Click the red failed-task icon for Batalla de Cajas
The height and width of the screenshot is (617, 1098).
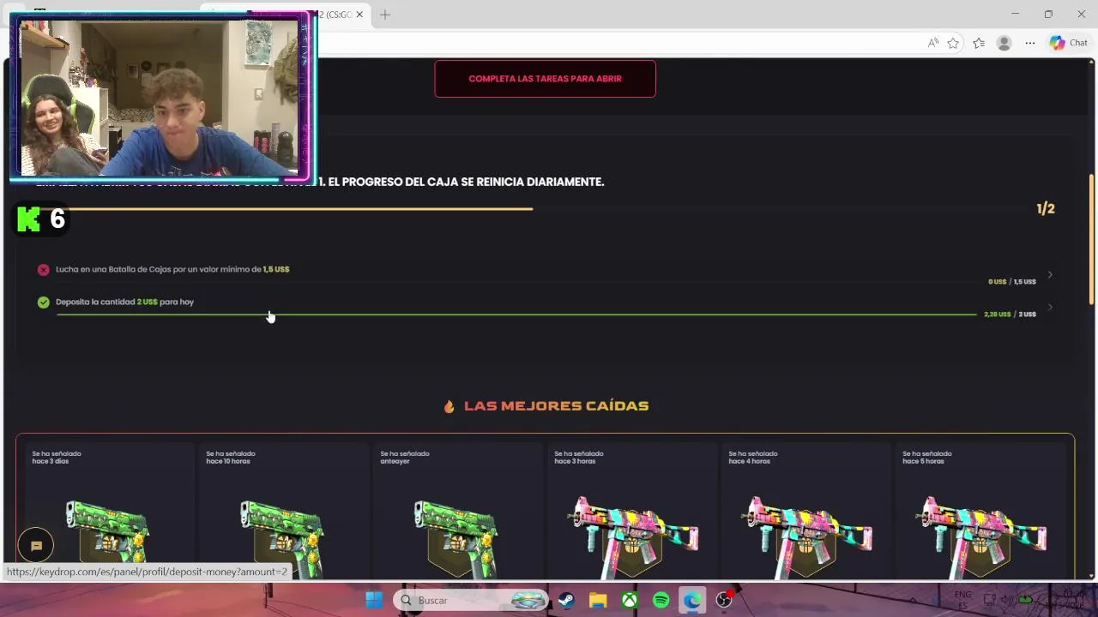coord(44,270)
